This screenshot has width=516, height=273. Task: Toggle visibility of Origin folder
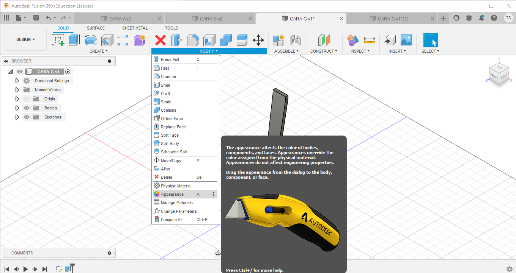point(27,99)
